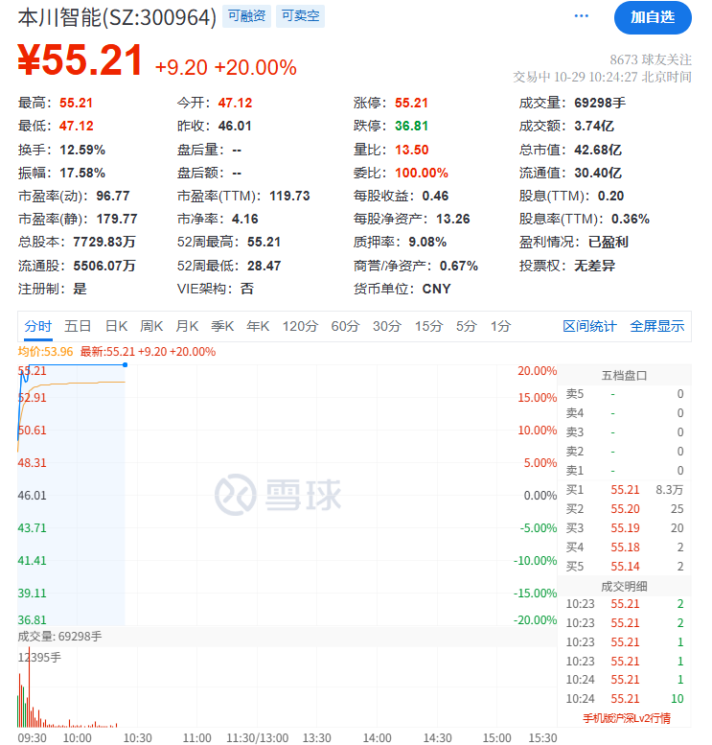This screenshot has height=745, width=712.
Task: Click the three-dot more options icon
Action: (x=582, y=16)
